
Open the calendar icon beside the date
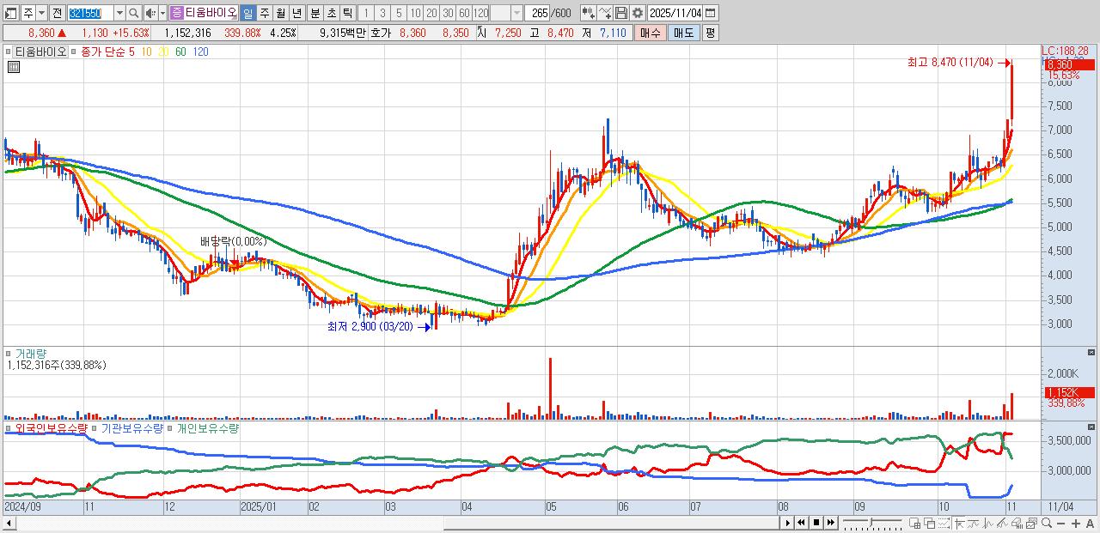click(x=710, y=13)
